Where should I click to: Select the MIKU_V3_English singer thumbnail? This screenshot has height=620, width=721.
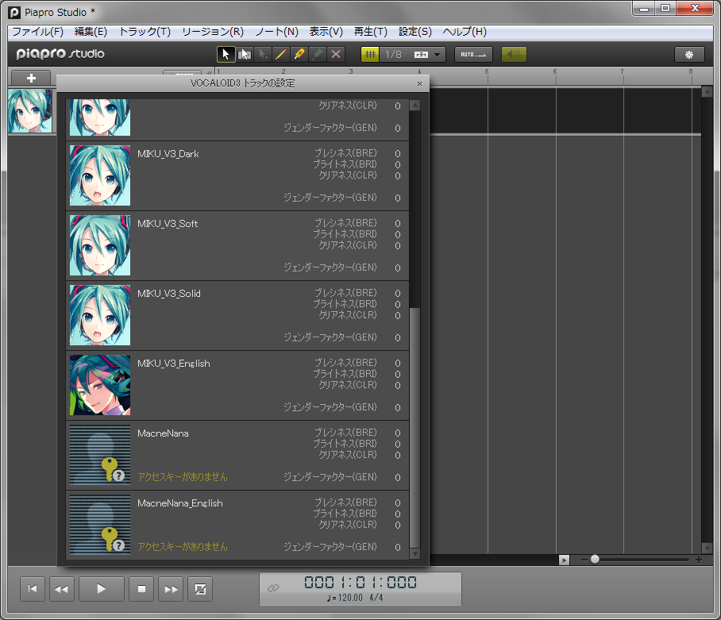[x=100, y=385]
